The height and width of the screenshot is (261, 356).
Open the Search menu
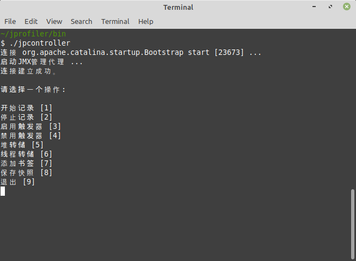click(x=82, y=21)
